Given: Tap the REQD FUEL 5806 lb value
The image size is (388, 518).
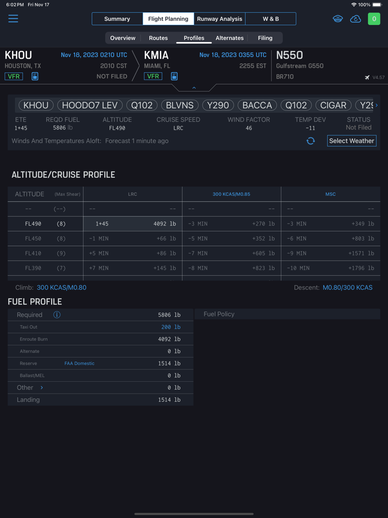Looking at the screenshot, I should click(x=62, y=127).
